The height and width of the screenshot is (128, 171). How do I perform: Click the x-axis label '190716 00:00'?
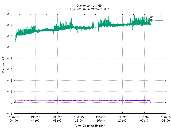pyautogui.click(x=144, y=119)
